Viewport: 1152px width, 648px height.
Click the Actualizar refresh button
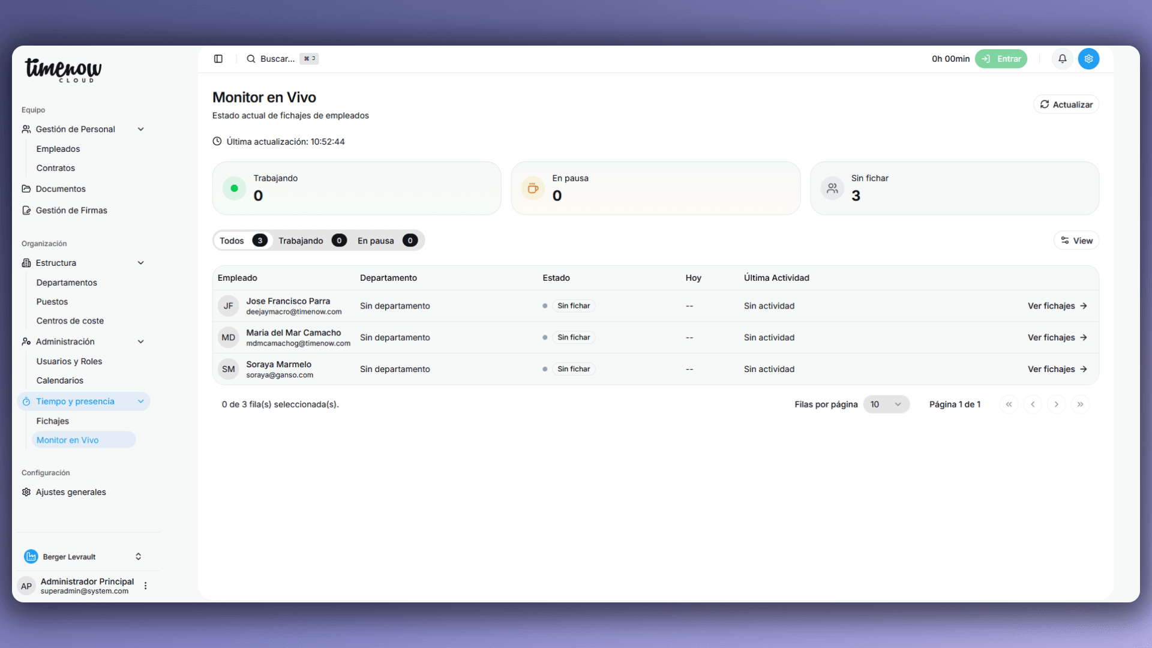coord(1066,104)
